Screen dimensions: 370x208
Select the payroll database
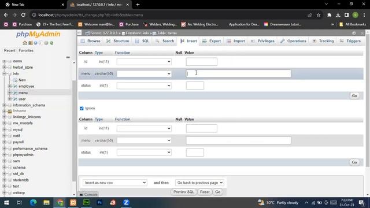(x=18, y=142)
